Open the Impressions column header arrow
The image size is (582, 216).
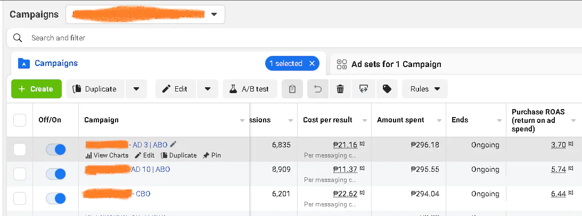click(x=291, y=120)
